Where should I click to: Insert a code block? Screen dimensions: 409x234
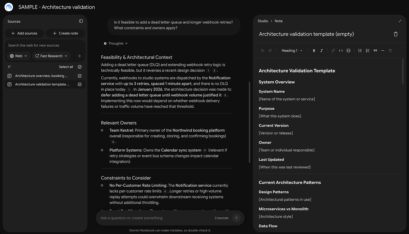[x=348, y=51]
